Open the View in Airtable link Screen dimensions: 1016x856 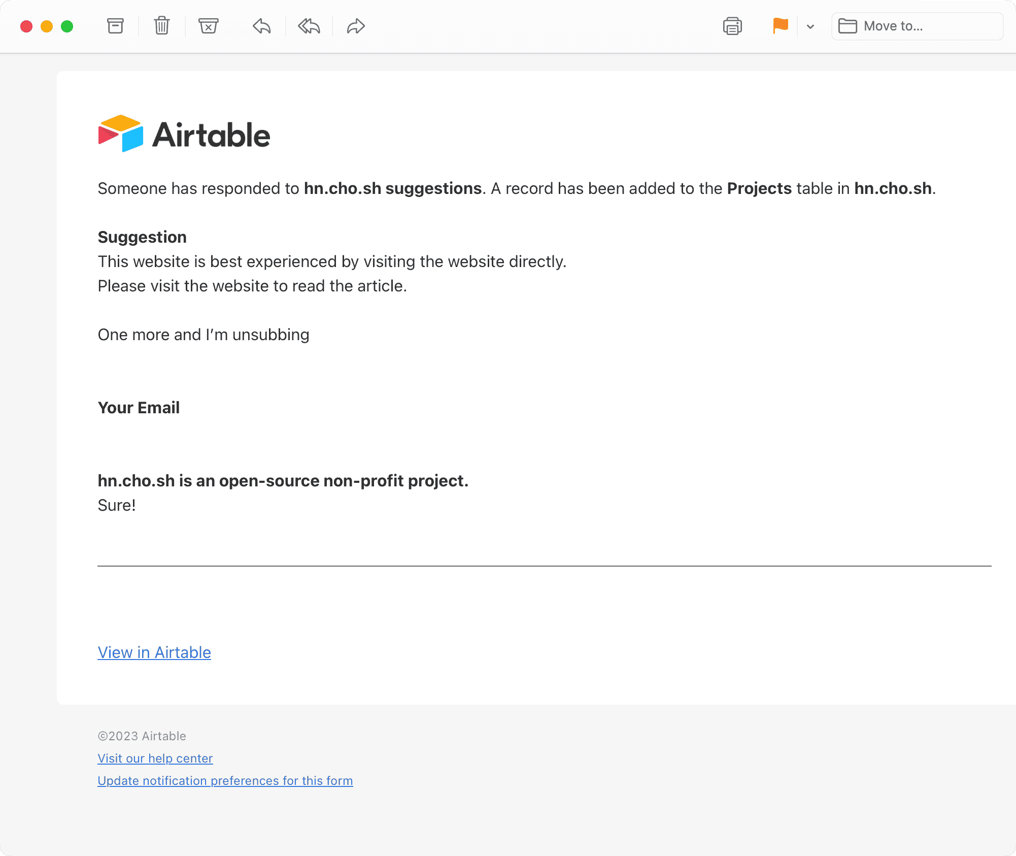pos(154,652)
